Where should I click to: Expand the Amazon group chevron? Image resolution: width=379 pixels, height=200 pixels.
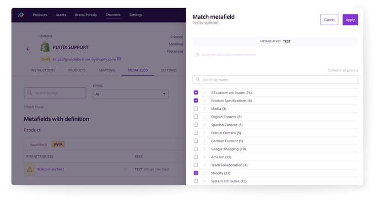204,157
